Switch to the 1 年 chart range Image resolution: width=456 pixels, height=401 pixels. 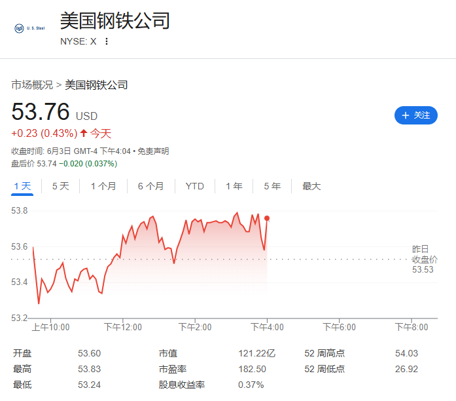point(234,186)
